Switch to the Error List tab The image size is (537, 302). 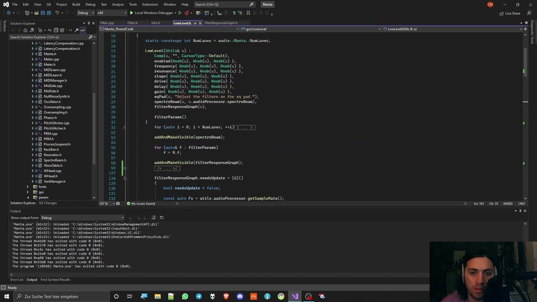pyautogui.click(x=17, y=280)
